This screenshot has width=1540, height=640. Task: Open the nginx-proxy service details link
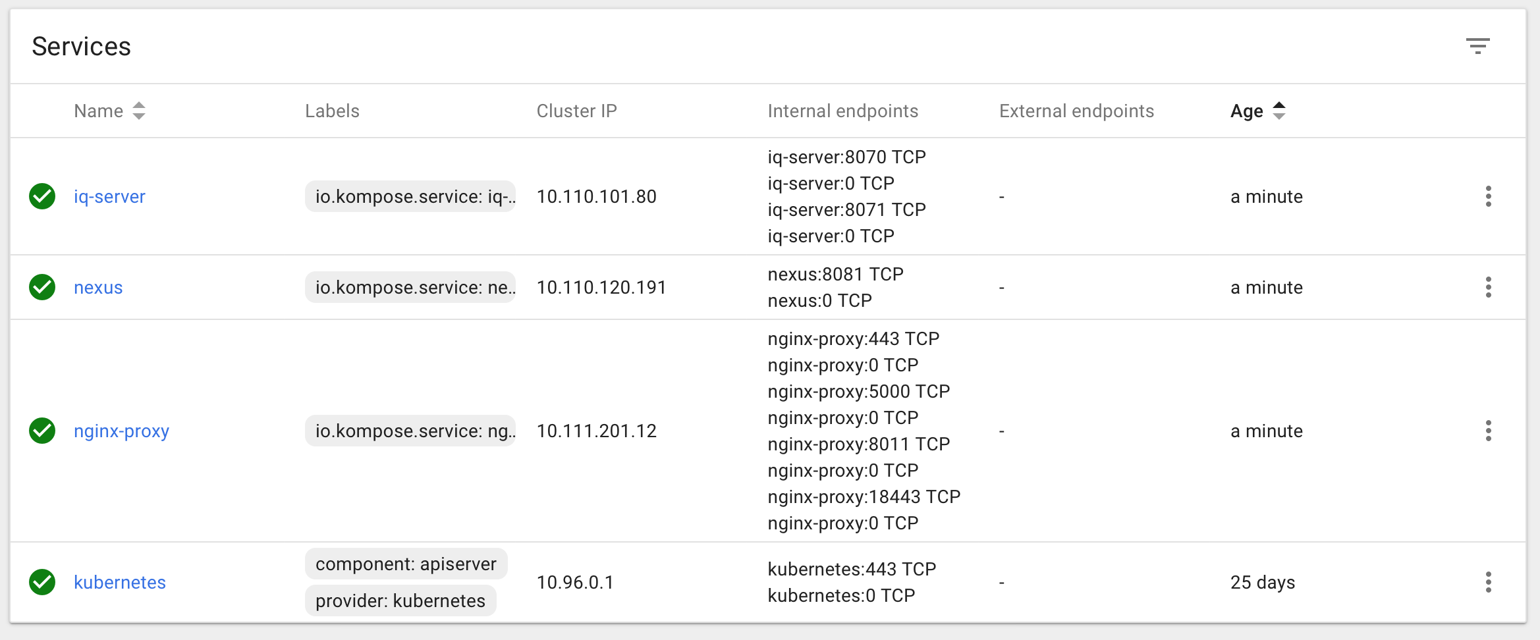tap(121, 431)
